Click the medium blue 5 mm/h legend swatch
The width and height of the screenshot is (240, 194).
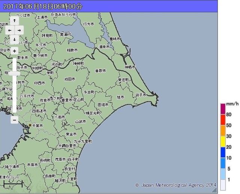223,163
